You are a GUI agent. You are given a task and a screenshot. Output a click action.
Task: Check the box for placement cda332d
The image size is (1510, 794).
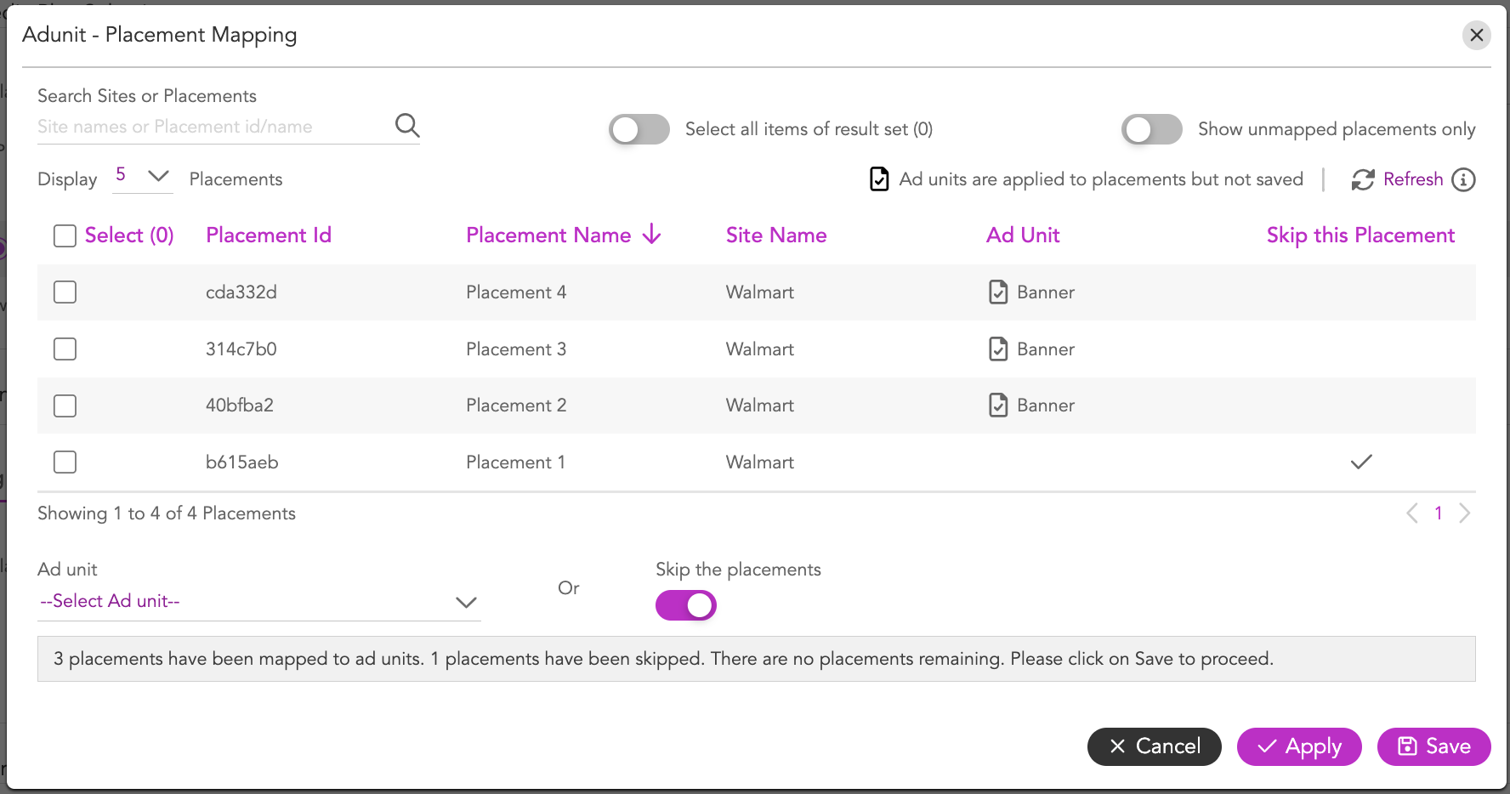pyautogui.click(x=65, y=292)
